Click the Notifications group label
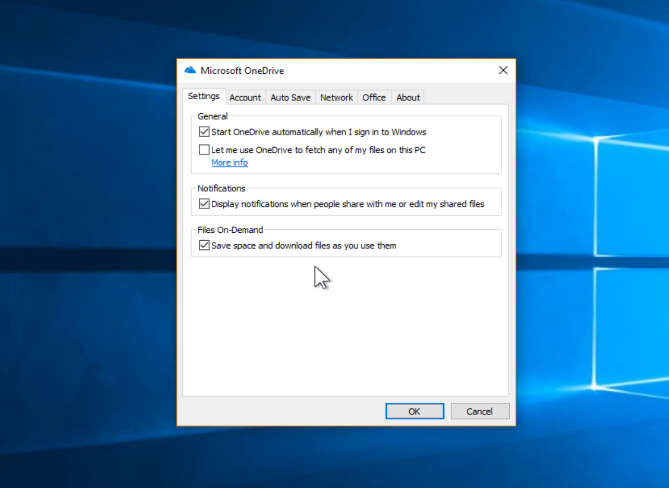This screenshot has height=488, width=669. coord(221,188)
